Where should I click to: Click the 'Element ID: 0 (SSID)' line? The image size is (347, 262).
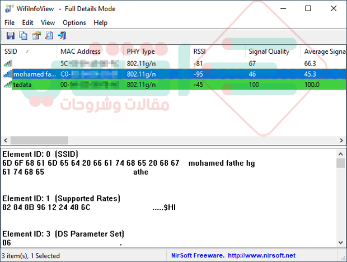40,154
